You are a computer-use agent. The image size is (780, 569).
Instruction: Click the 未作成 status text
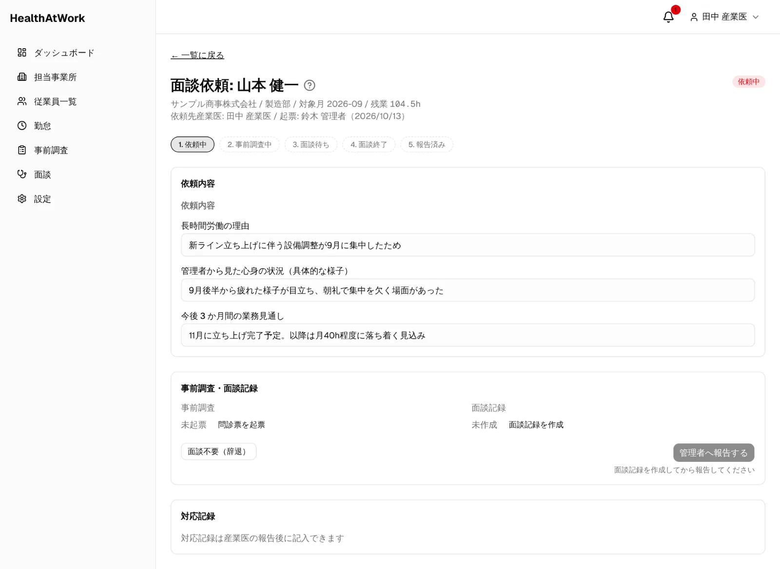pos(485,425)
